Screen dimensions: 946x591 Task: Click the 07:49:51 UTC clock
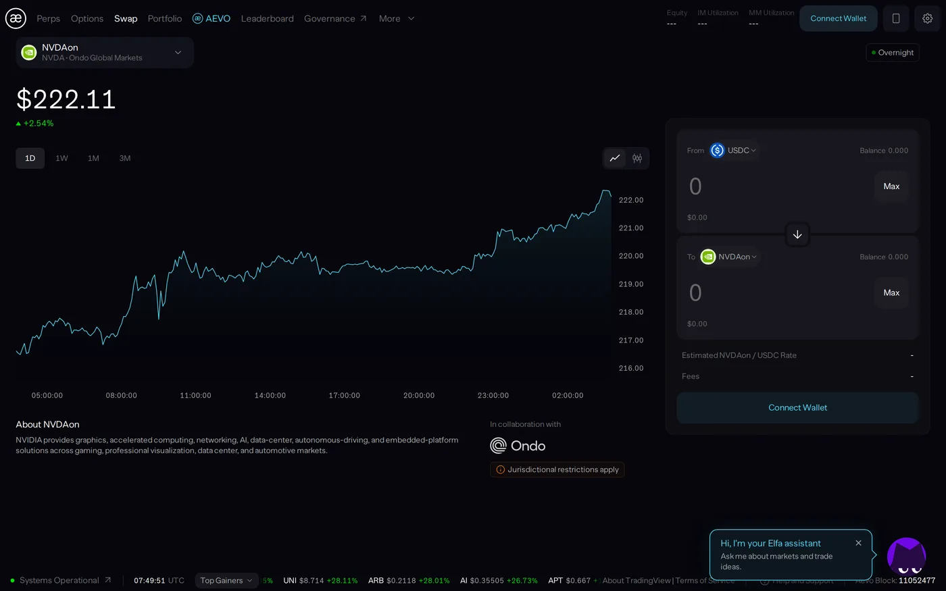[x=159, y=580]
